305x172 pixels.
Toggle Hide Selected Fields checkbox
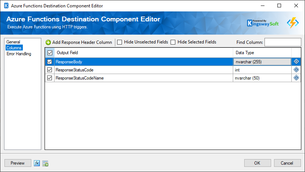(x=173, y=42)
